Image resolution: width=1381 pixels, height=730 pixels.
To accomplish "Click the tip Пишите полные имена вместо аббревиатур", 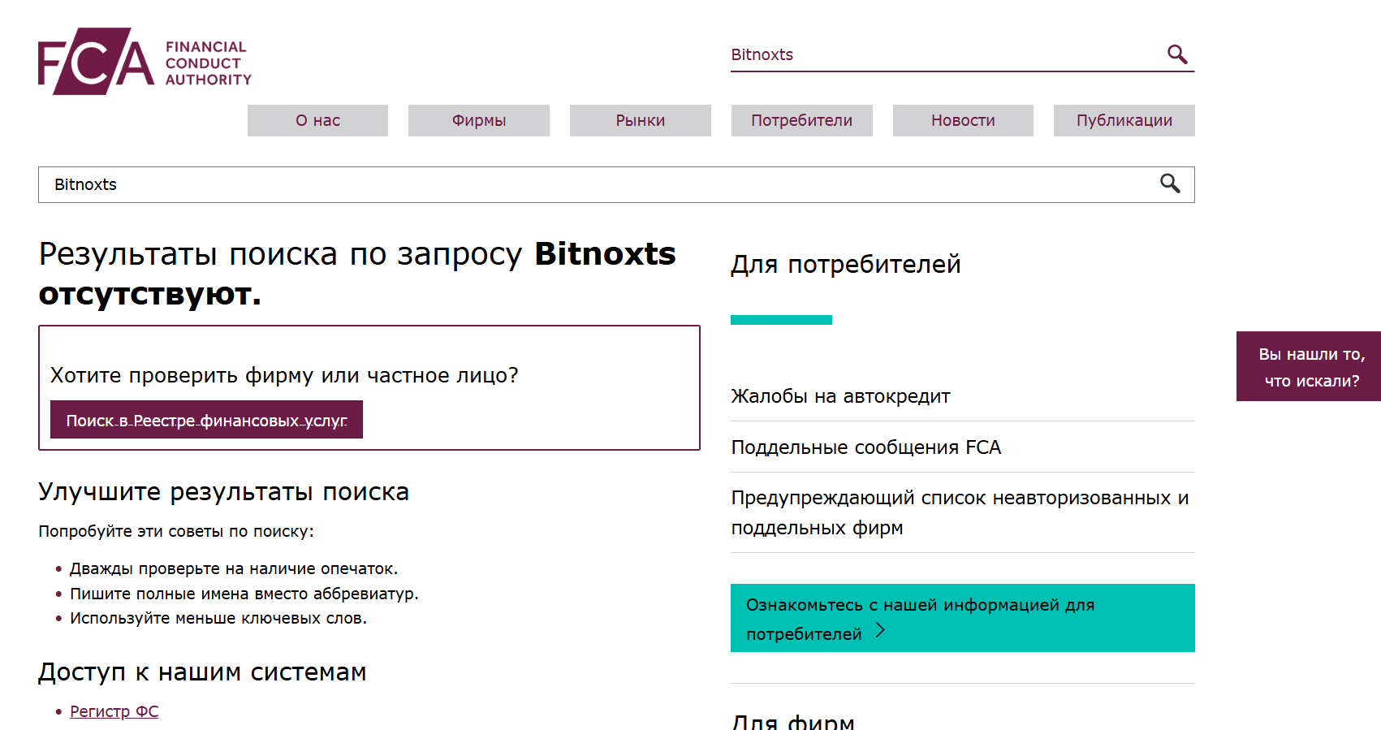I will pos(244,594).
